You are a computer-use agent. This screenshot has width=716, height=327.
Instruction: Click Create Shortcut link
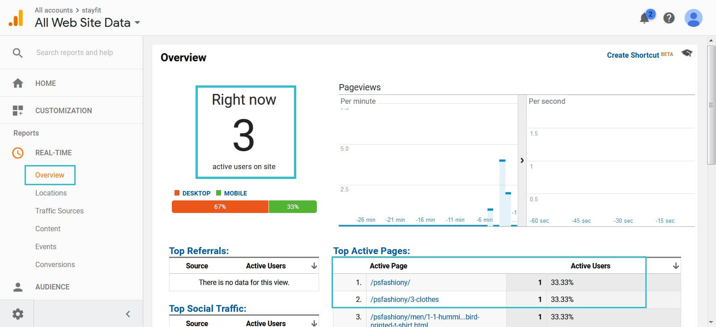pyautogui.click(x=633, y=55)
